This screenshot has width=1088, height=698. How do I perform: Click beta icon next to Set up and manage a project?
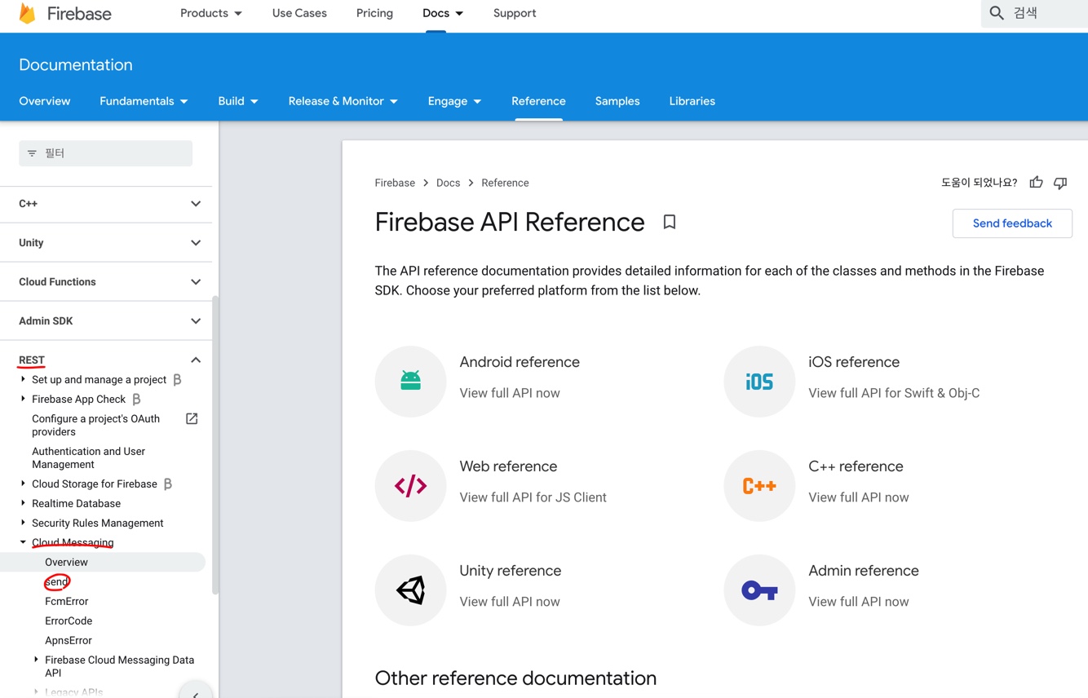pyautogui.click(x=176, y=379)
